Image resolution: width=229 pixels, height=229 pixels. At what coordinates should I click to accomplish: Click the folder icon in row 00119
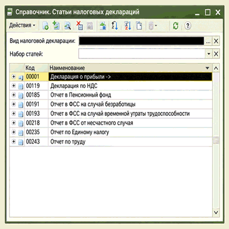coord(21,86)
